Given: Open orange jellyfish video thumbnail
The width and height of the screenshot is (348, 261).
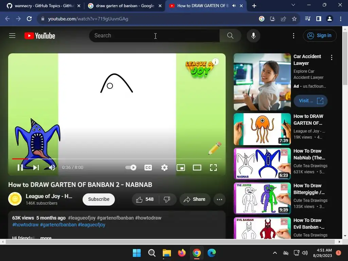Looking at the screenshot, I should click(x=262, y=129).
